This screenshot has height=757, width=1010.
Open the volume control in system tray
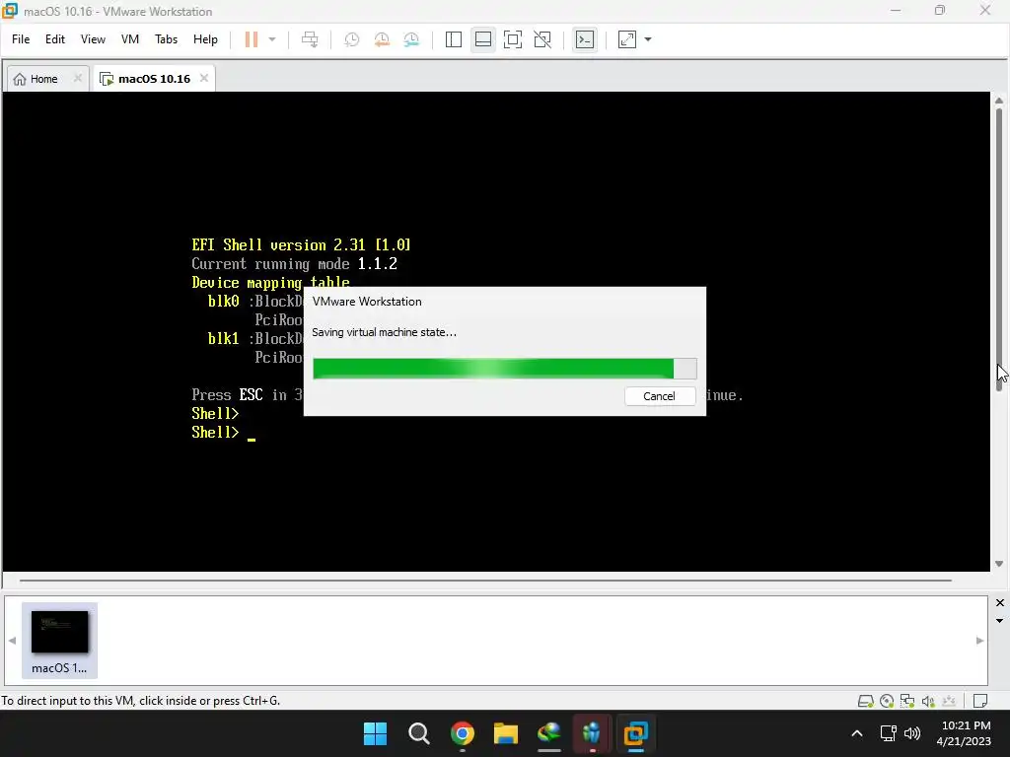click(x=912, y=733)
